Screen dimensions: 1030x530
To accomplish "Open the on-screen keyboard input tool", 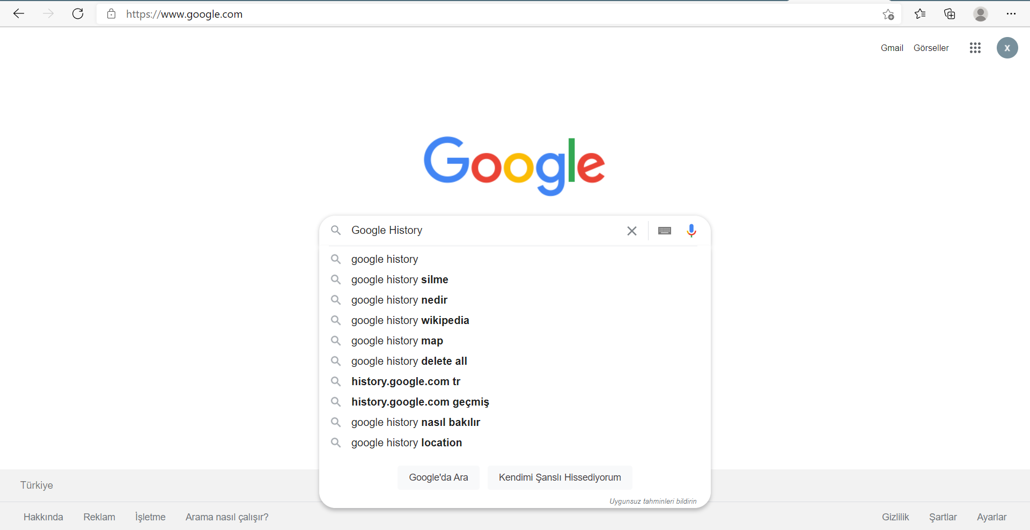I will (664, 231).
